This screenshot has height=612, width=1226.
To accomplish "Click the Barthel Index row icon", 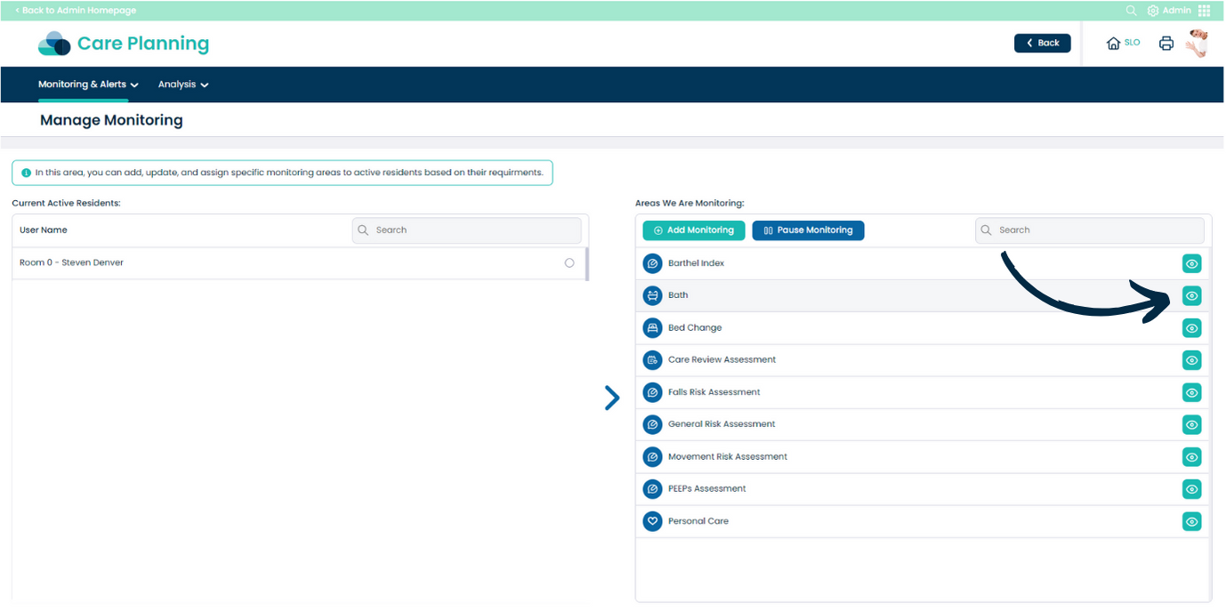I will pyautogui.click(x=653, y=263).
